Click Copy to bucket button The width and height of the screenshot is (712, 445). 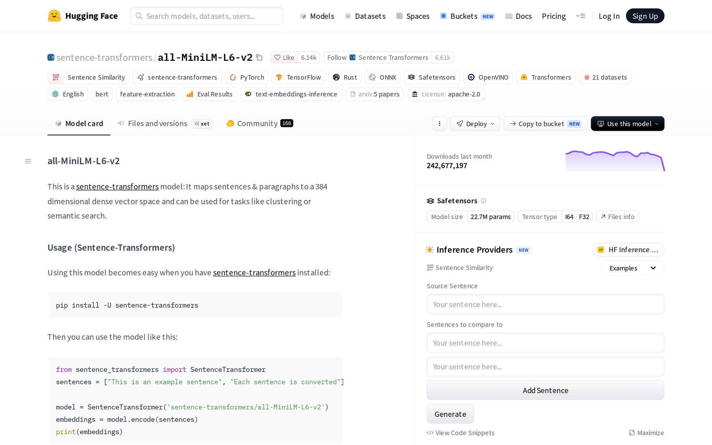click(545, 124)
